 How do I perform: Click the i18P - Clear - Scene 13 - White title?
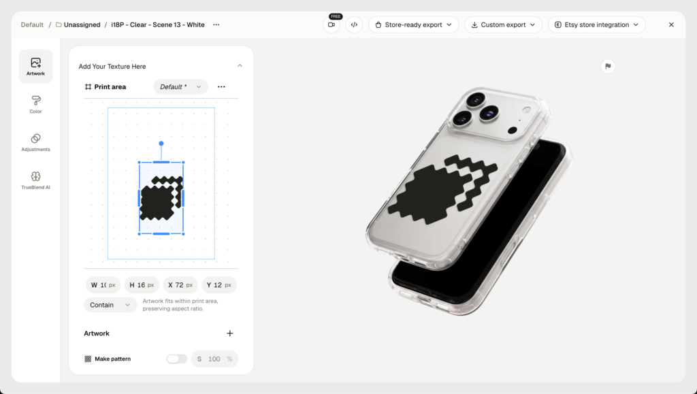coord(158,24)
